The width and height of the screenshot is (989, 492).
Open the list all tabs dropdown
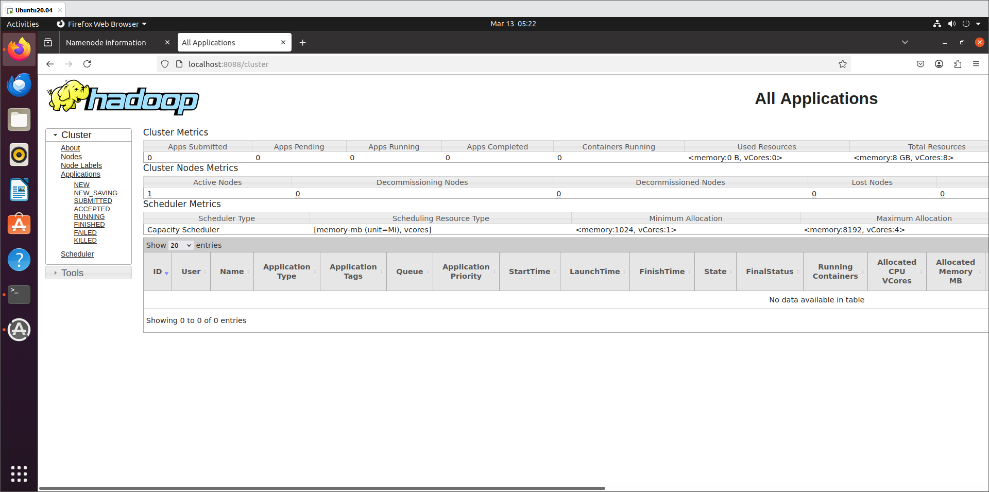[x=905, y=42]
